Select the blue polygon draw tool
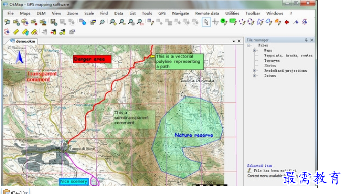The height and width of the screenshot is (194, 345). (269, 22)
